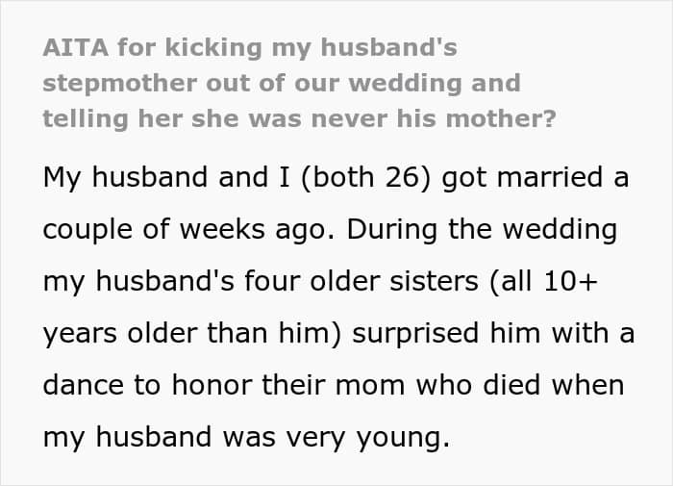Image resolution: width=673 pixels, height=486 pixels.
Task: Click "four older sisters" in the paragraph
Action: 361,281
